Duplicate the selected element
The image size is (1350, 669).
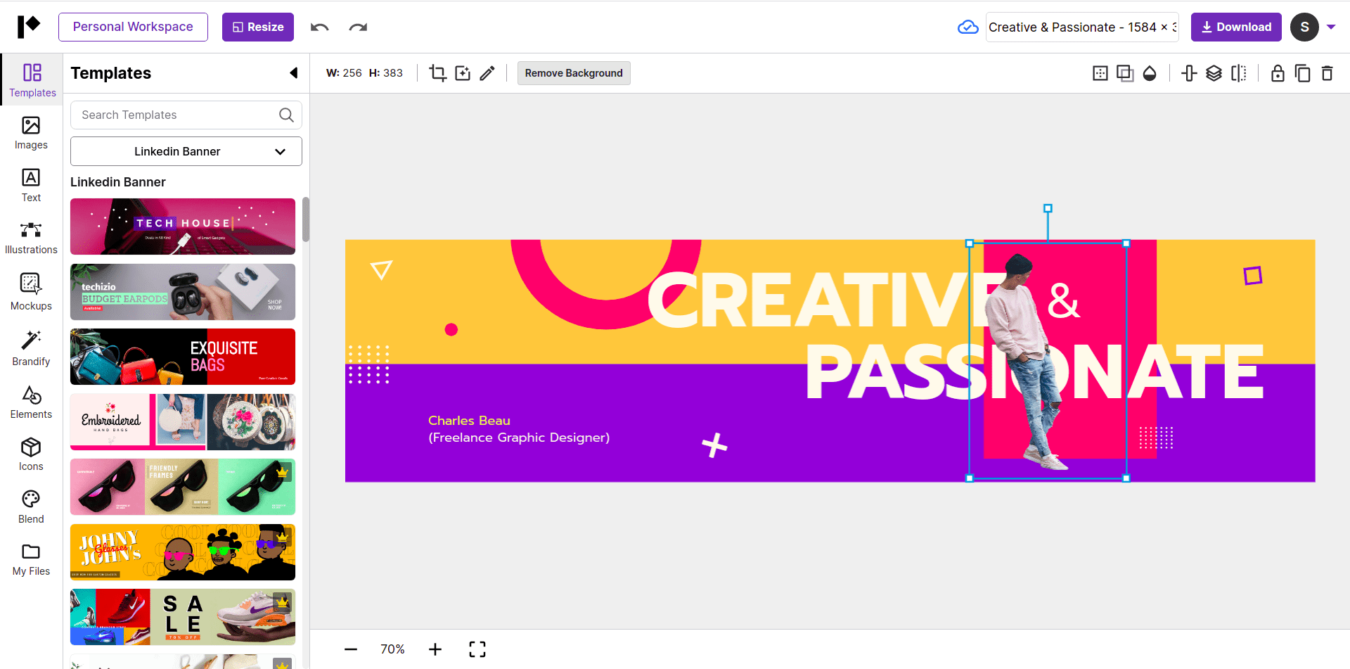[1303, 72]
